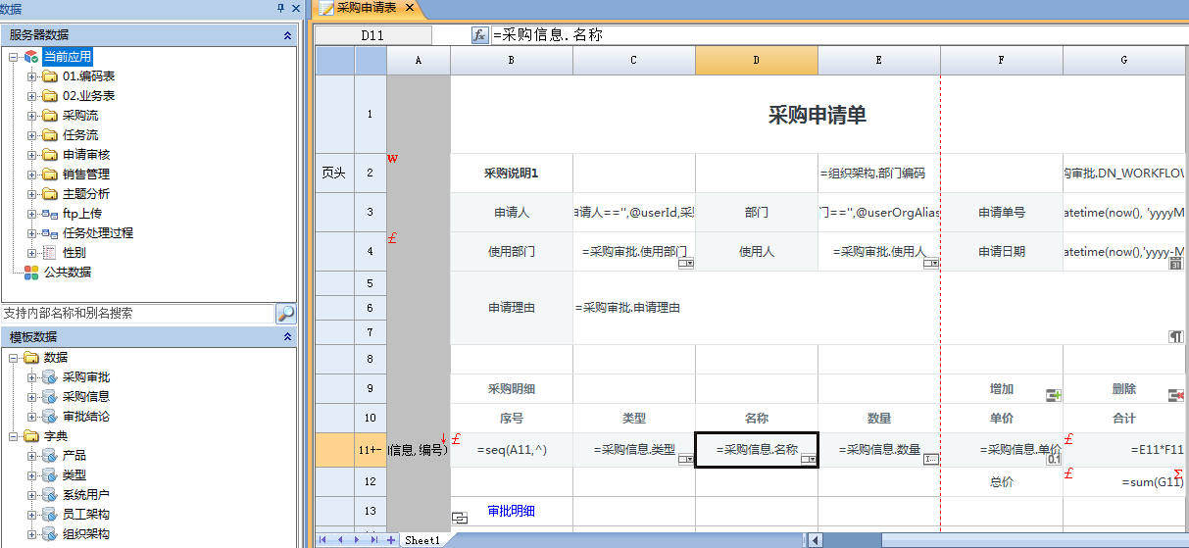Click the sub-report icon next to 审批明细
This screenshot has width=1189, height=548.
(x=459, y=517)
